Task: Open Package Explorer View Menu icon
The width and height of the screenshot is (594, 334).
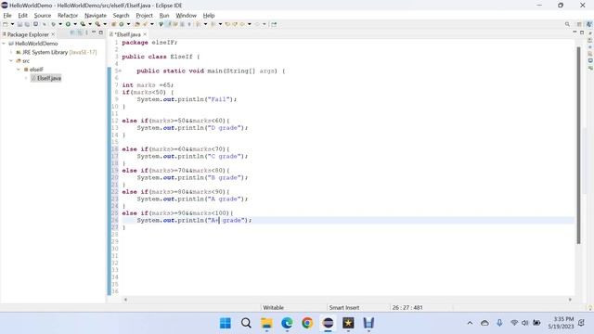Action: tap(86, 33)
